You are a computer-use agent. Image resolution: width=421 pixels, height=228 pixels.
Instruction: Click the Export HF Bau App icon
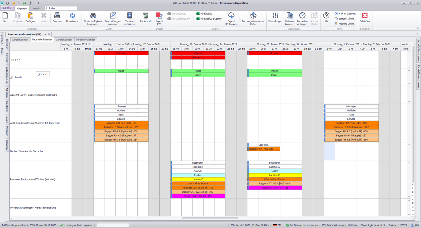click(x=231, y=16)
